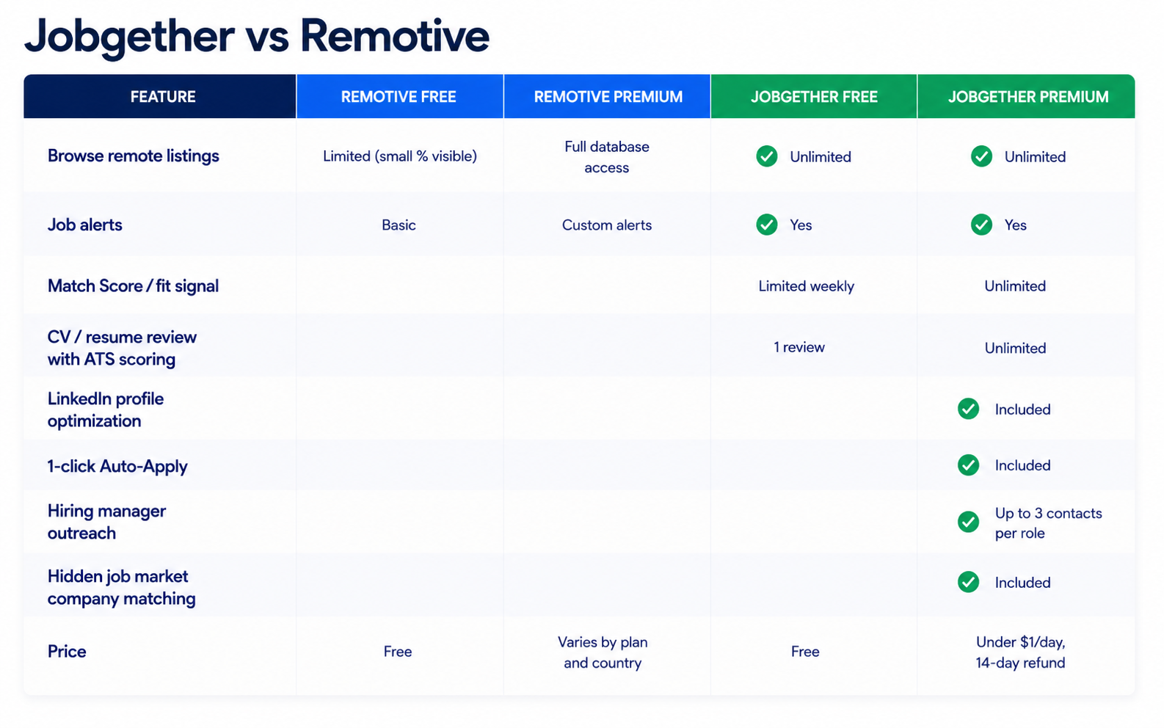
Task: Click Unlimited text in Jobgether Free Browse listings
Action: pyautogui.click(x=821, y=156)
